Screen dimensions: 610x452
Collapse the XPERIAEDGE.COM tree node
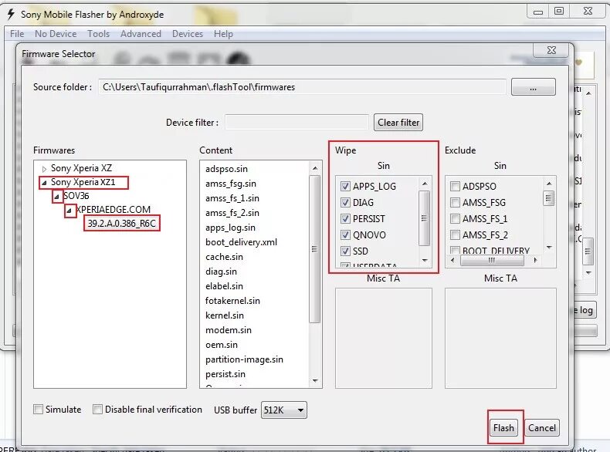tap(69, 211)
